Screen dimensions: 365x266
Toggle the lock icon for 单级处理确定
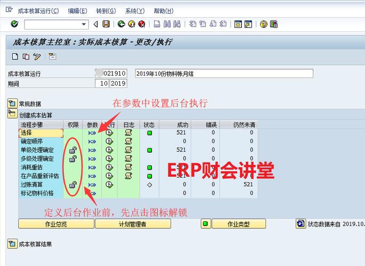[x=73, y=151]
